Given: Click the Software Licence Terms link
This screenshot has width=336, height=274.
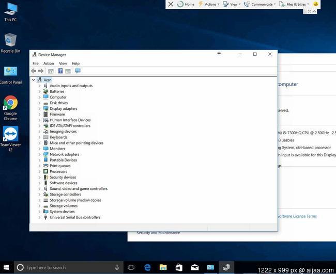Looking at the screenshot, I should tap(297, 216).
